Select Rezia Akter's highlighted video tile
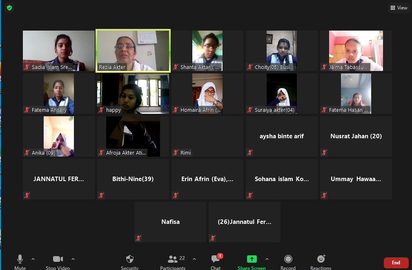 pos(133,51)
